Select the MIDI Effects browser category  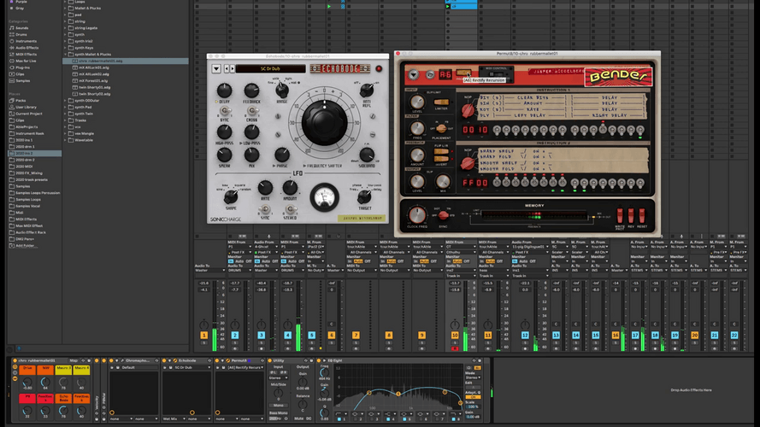[x=26, y=54]
